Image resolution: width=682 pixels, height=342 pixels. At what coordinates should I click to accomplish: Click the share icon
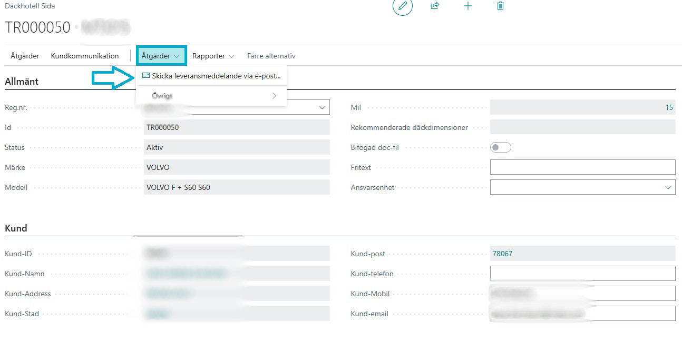(x=435, y=6)
